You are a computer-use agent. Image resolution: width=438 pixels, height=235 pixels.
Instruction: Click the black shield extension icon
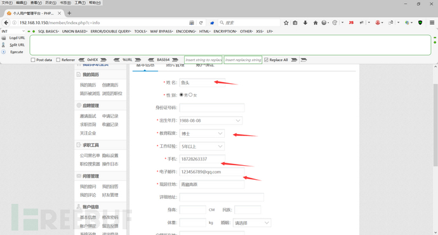(x=420, y=23)
